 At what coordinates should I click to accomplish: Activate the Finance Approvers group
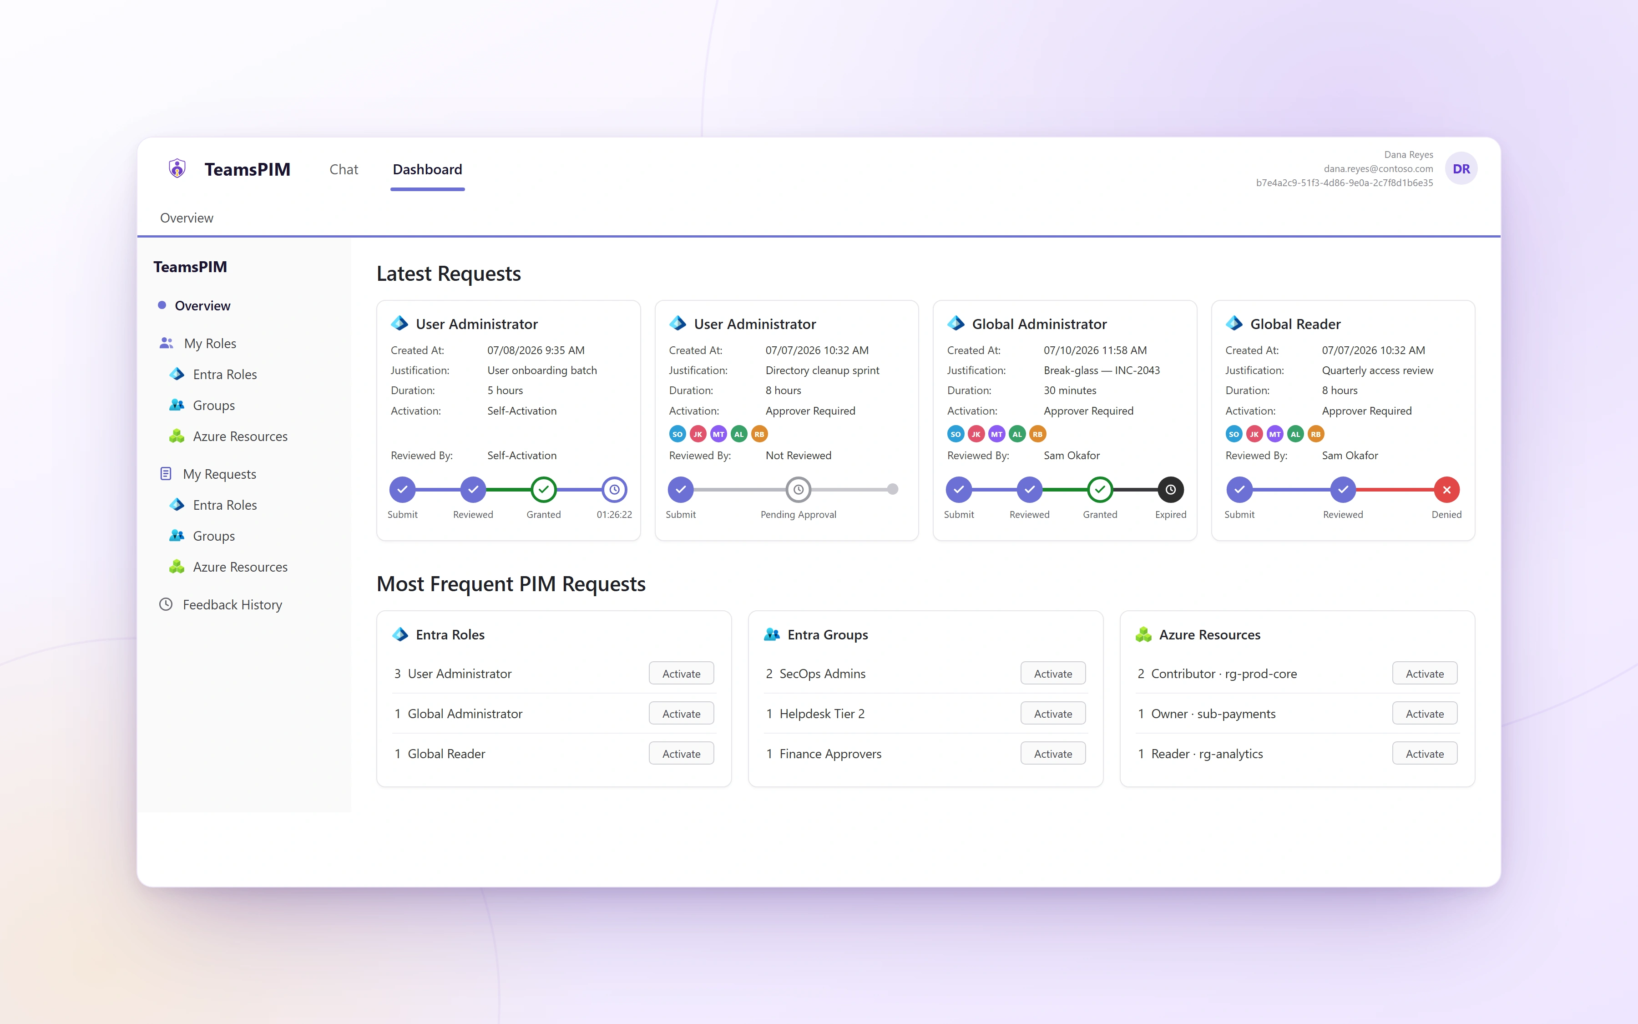click(1052, 753)
